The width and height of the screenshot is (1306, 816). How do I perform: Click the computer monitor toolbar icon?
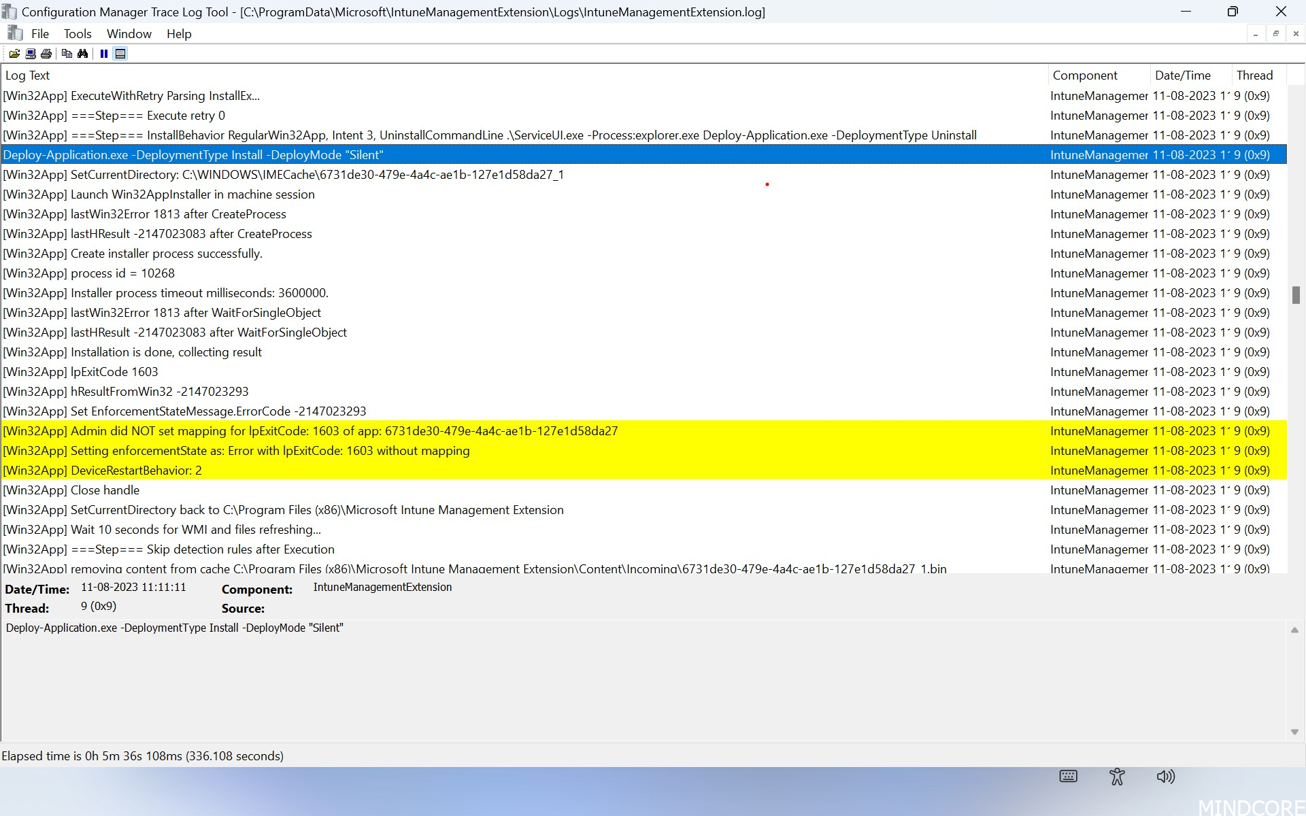pos(31,54)
